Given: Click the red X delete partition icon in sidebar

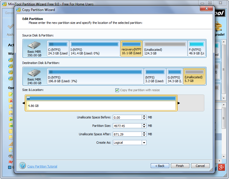Looking at the screenshot, I should coord(10,100).
